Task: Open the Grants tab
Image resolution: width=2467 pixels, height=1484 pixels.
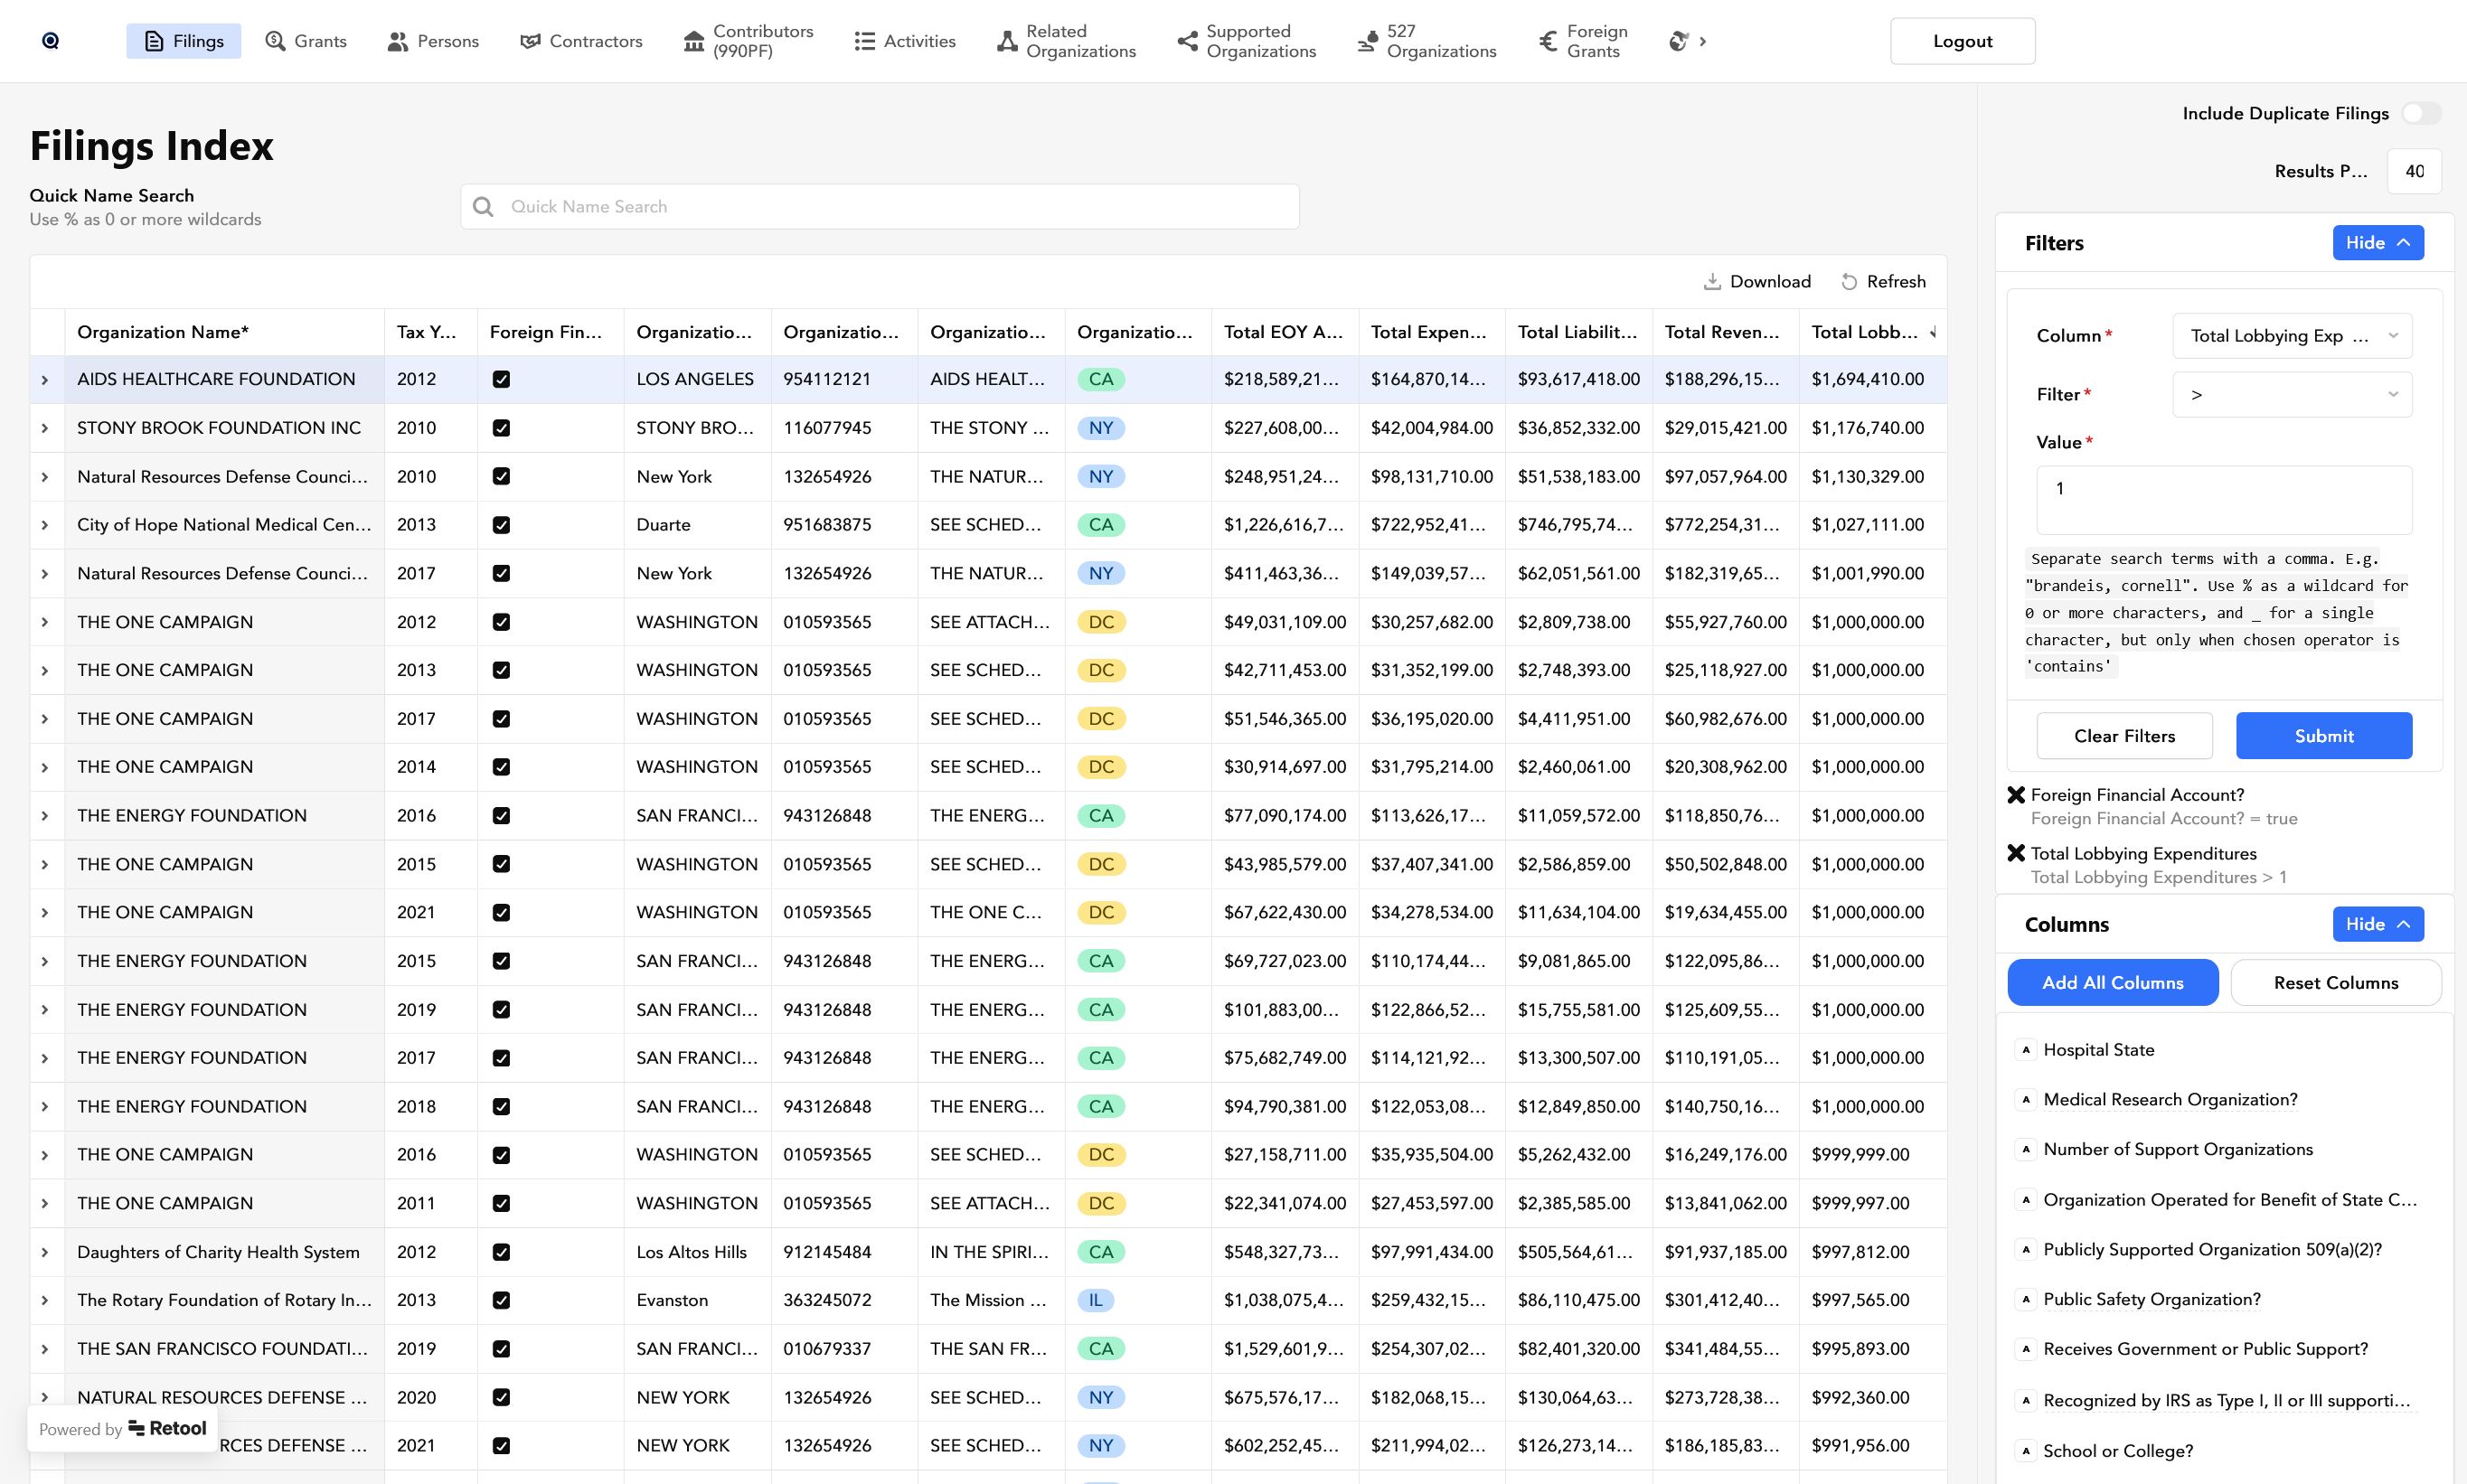Action: [306, 41]
